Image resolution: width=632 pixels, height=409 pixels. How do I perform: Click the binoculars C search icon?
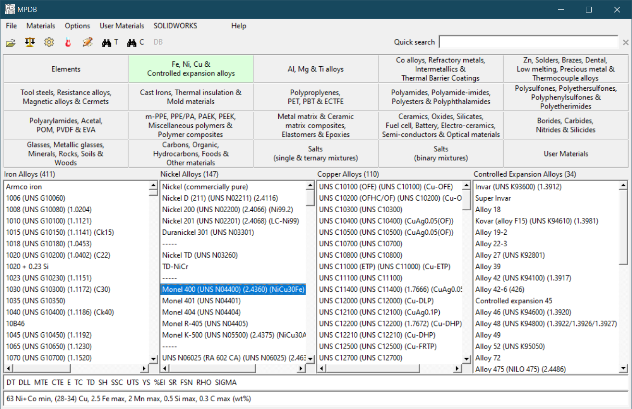(x=135, y=43)
